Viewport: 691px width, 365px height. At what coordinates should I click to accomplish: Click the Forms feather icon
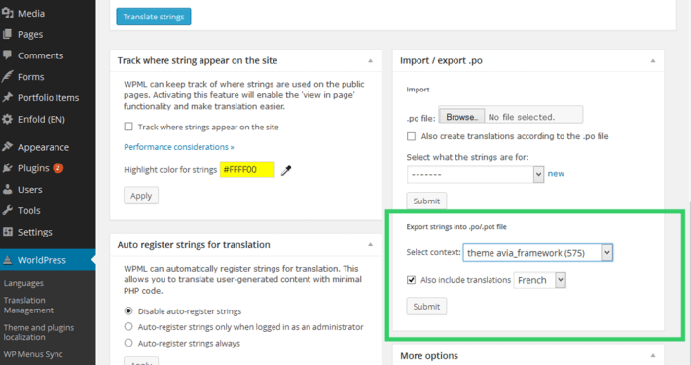coord(8,77)
